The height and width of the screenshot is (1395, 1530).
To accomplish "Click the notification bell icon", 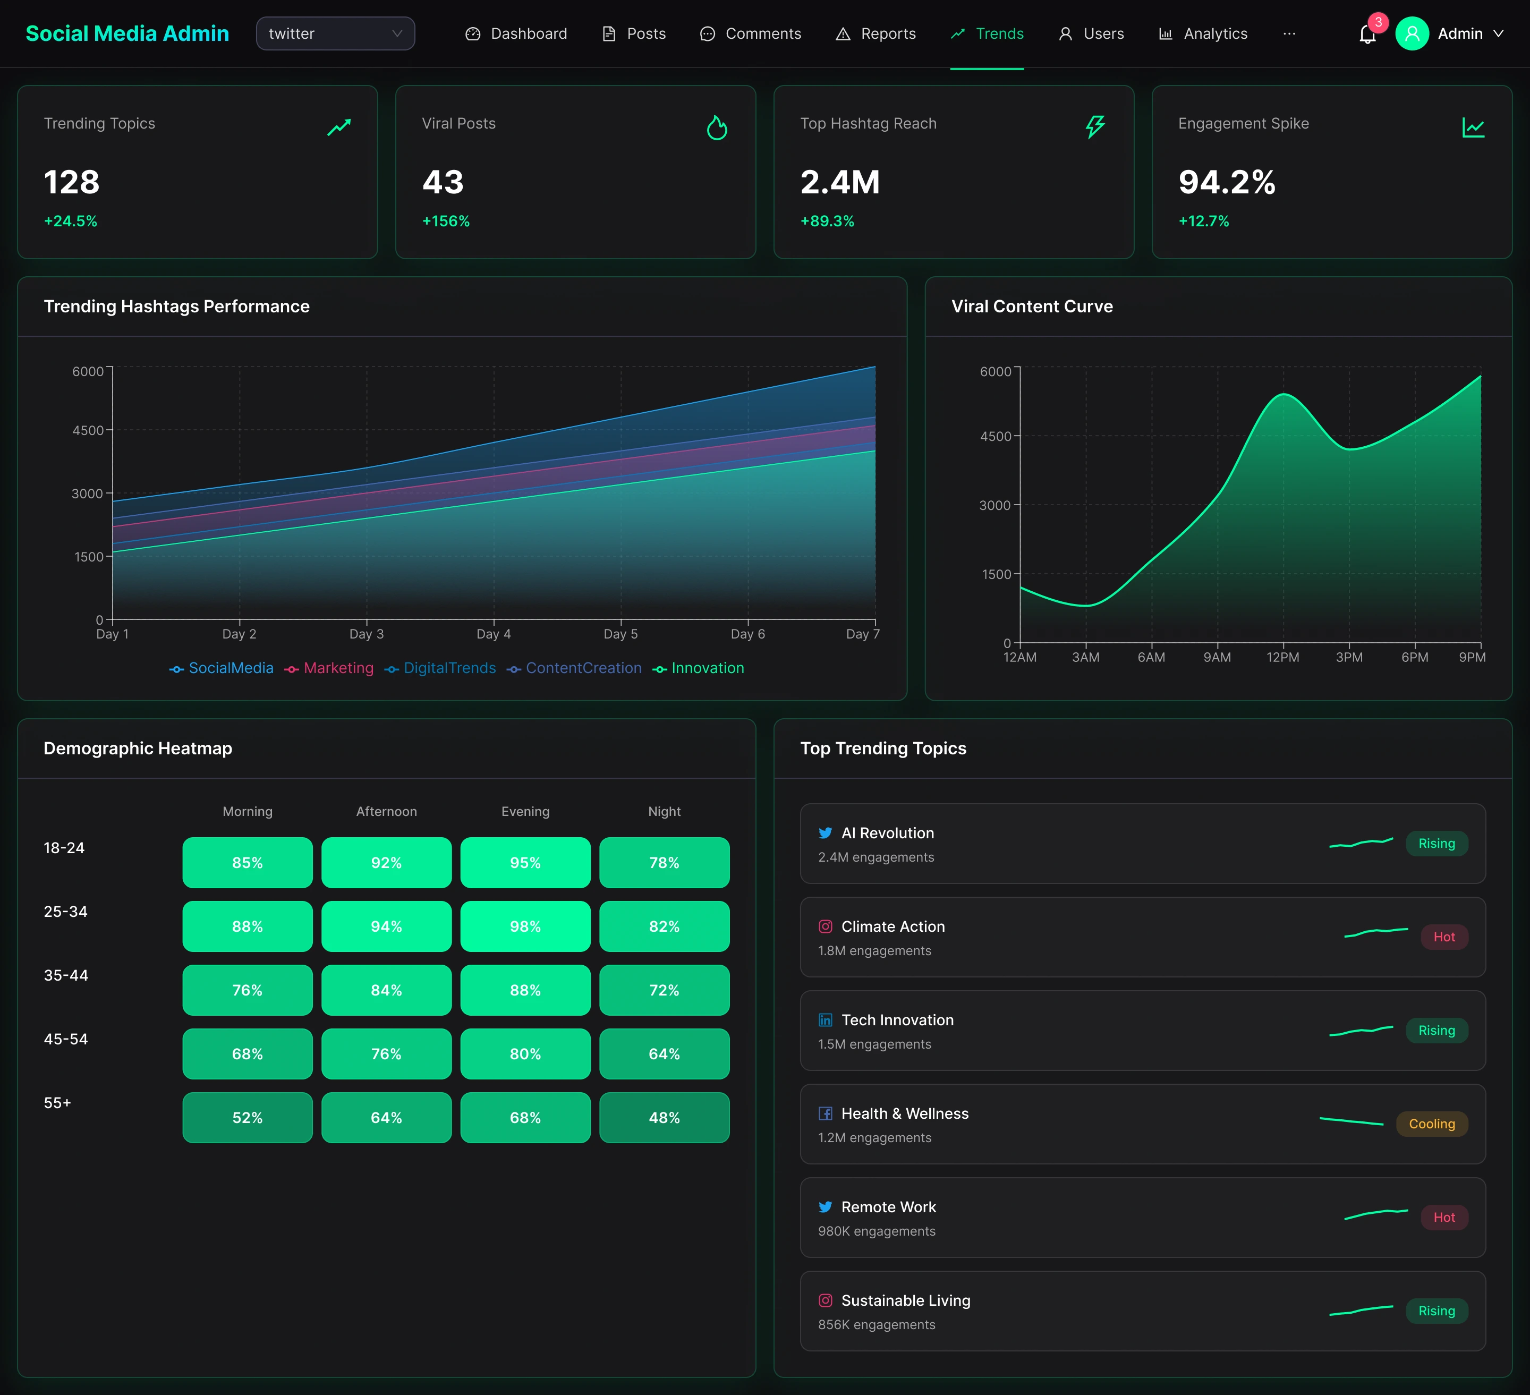I will point(1367,34).
